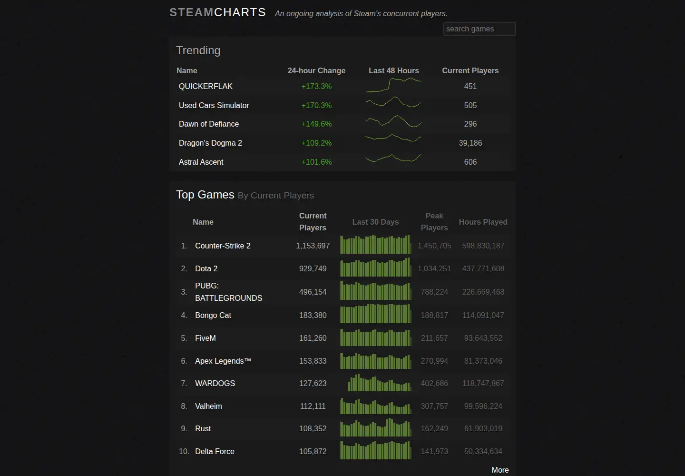The width and height of the screenshot is (685, 476).
Task: Select Bongo Cat peak players 188,817
Action: click(x=434, y=315)
